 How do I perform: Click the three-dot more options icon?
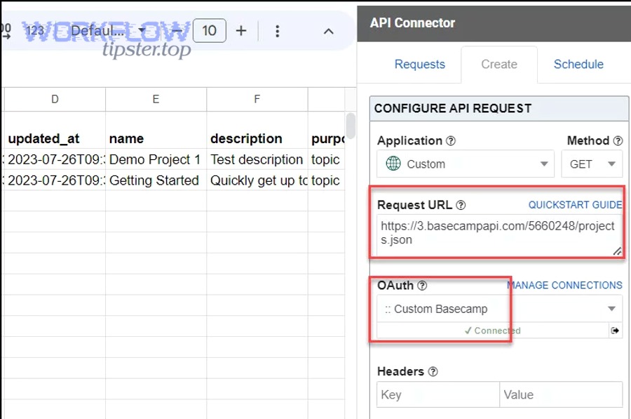click(278, 31)
